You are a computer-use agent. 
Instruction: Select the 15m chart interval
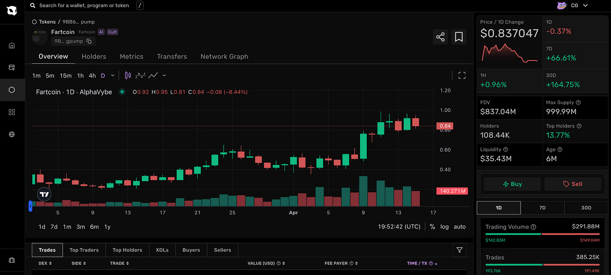pyautogui.click(x=65, y=76)
